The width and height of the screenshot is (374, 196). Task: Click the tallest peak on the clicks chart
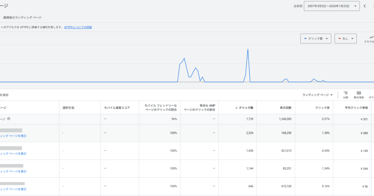point(248,49)
